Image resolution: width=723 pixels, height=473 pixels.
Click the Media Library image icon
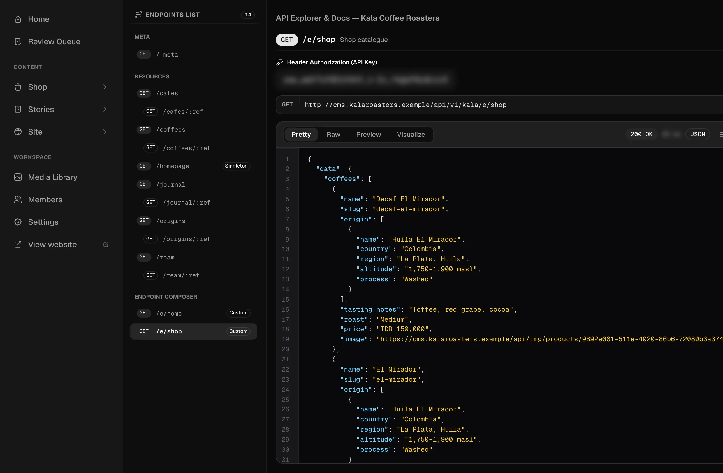coord(18,177)
